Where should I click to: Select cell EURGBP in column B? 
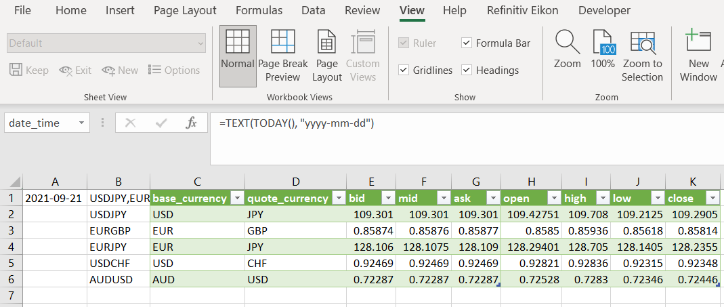(119, 230)
